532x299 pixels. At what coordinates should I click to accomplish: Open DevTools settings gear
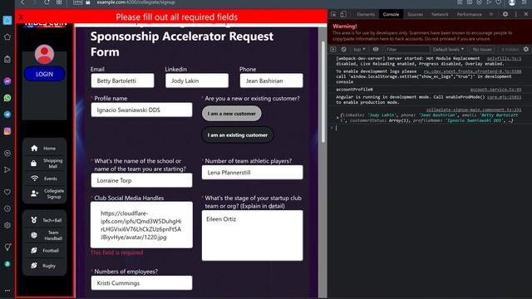(x=505, y=14)
